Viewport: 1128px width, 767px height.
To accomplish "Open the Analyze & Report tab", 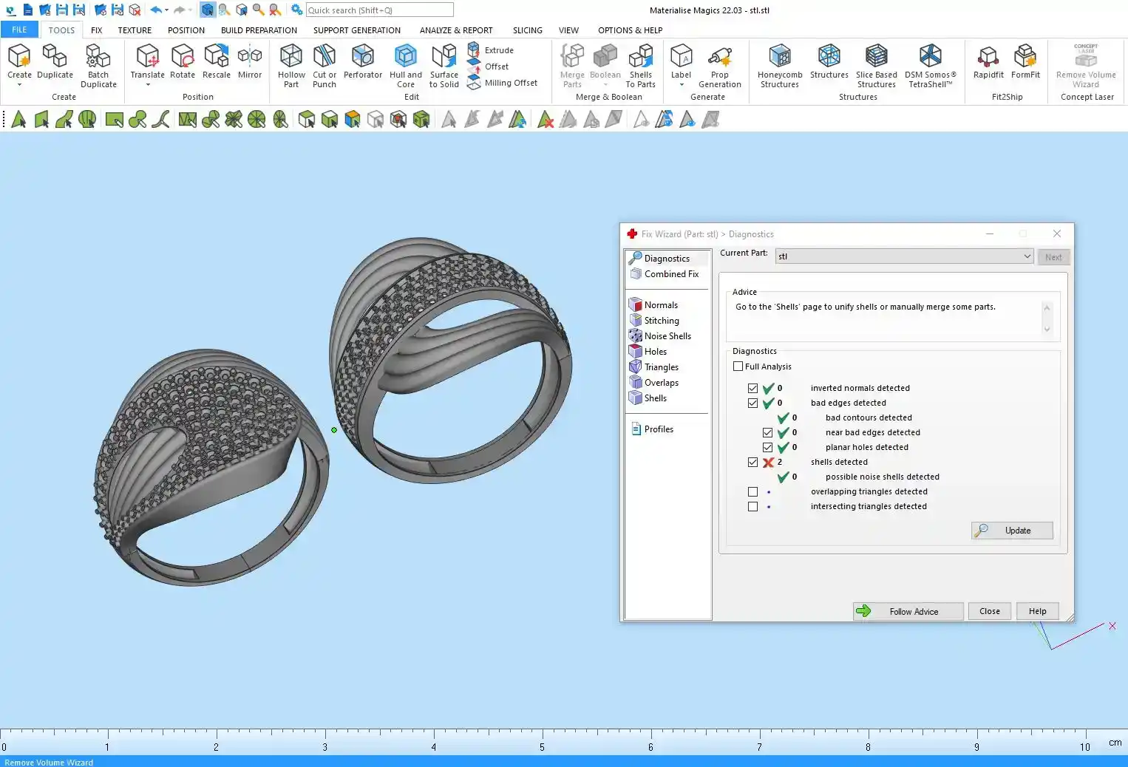I will (x=455, y=30).
